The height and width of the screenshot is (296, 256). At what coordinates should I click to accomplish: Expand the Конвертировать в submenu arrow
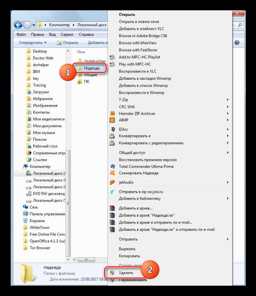pyautogui.click(x=228, y=136)
